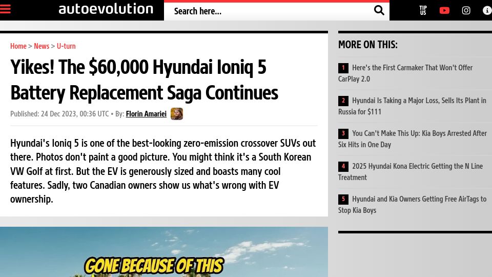Image resolution: width=492 pixels, height=277 pixels.
Task: Open the Tip Us icon
Action: (x=423, y=10)
